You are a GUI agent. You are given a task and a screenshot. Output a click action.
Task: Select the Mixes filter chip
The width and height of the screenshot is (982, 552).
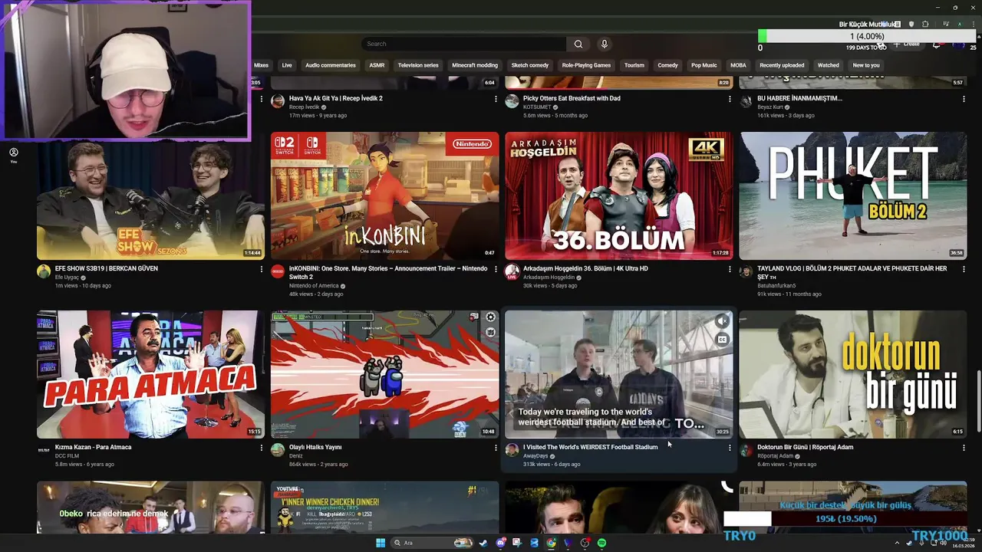(x=261, y=65)
